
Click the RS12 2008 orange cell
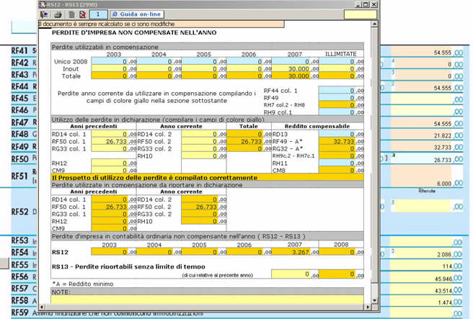(x=337, y=252)
